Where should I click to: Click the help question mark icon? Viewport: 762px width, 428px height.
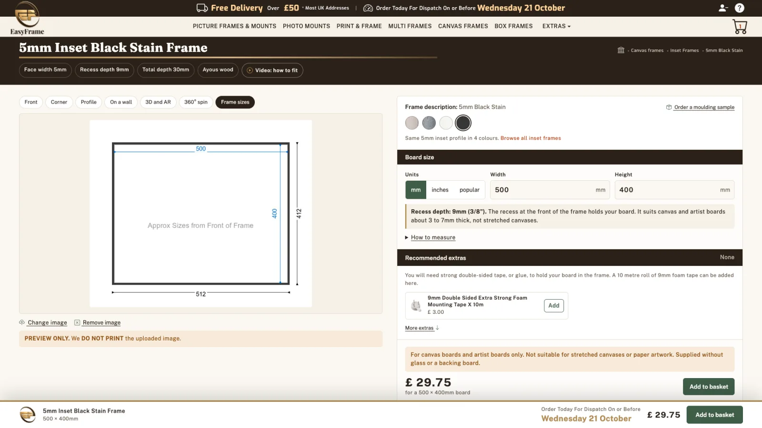739,8
